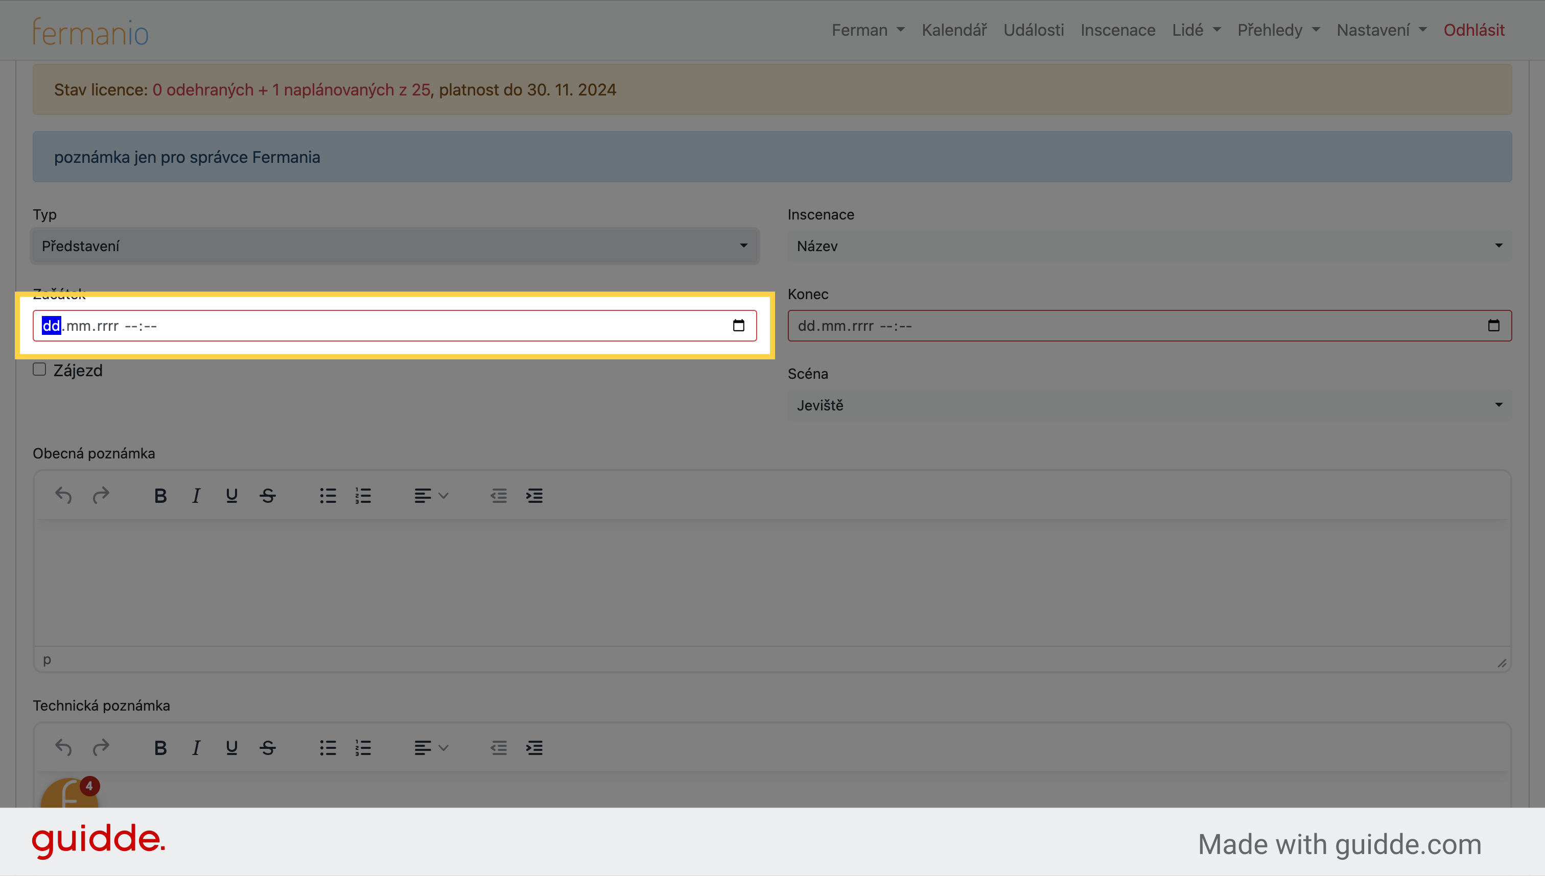Screen dimensions: 1545x876
Task: Click license status text '0 odehraných + 1 naplánovaných z 25'
Action: [x=291, y=90]
